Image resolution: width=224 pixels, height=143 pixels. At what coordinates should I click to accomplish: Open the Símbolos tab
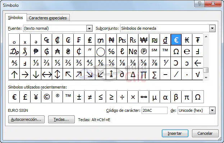15,18
